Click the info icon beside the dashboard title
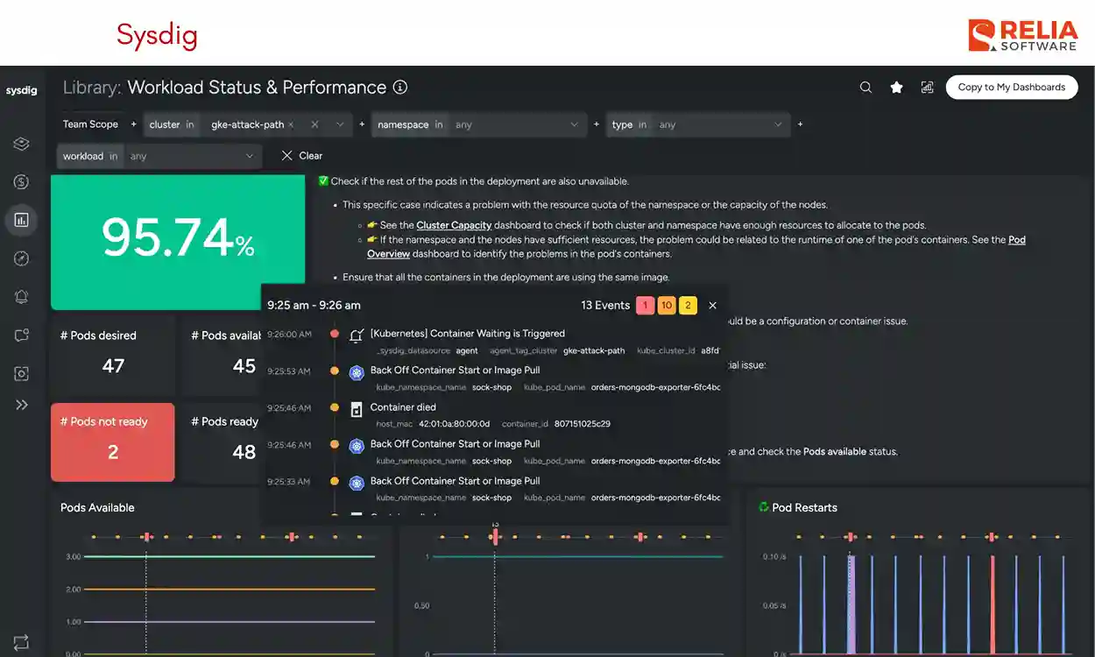 pos(400,87)
